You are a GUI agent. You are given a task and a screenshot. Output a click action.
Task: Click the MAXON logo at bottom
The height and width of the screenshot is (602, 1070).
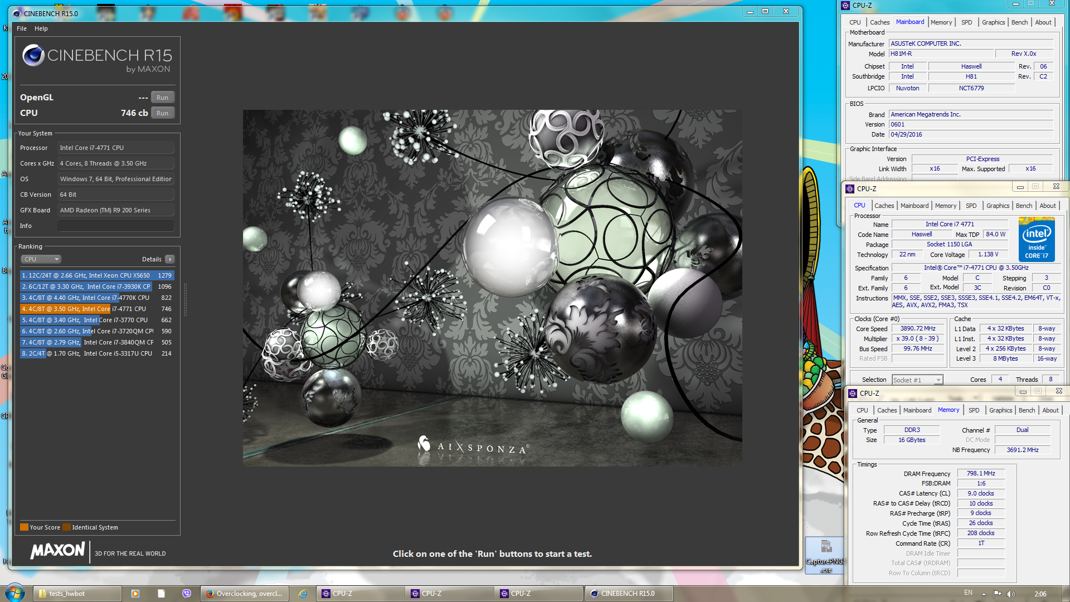click(58, 551)
